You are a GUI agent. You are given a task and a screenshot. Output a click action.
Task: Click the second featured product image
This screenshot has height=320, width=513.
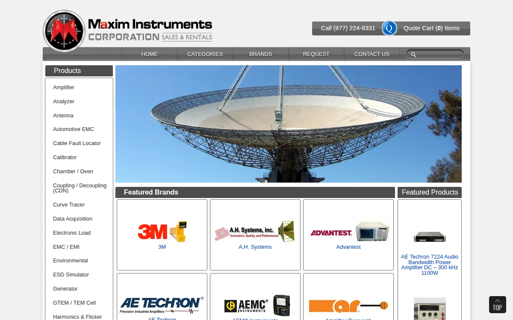430,308
